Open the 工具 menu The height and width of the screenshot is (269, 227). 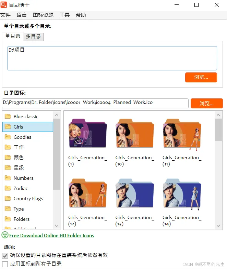(x=64, y=15)
